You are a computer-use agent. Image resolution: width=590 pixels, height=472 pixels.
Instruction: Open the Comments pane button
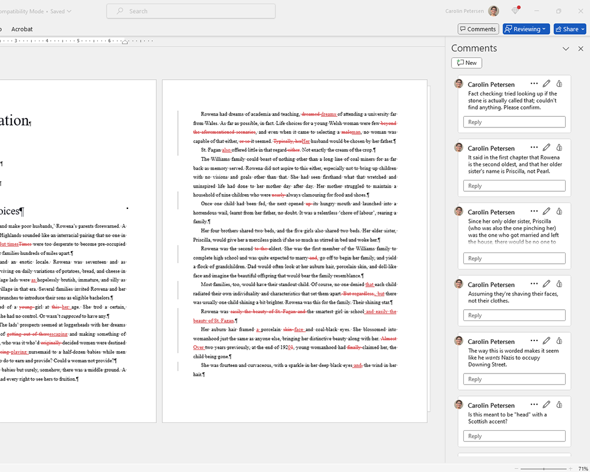point(478,29)
